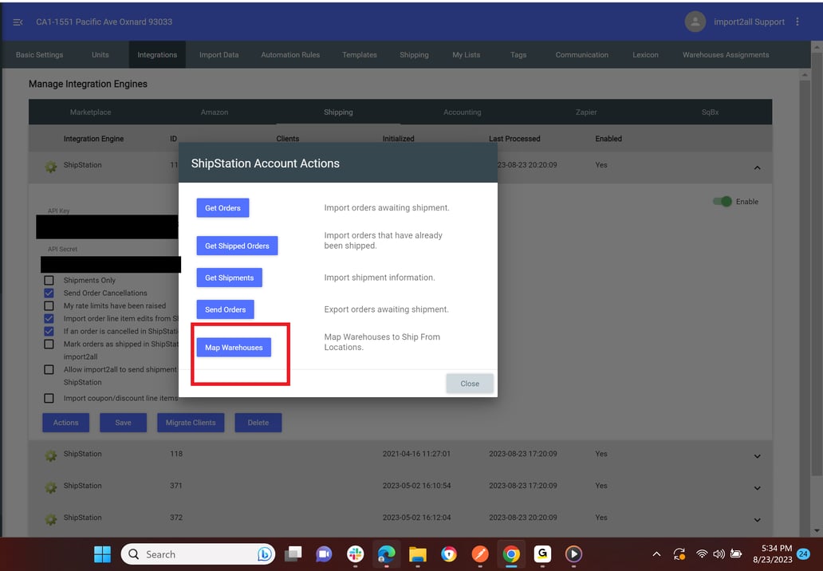Screen dimensions: 823x571
Task: Check the Shipments Only checkbox
Action: (49, 280)
